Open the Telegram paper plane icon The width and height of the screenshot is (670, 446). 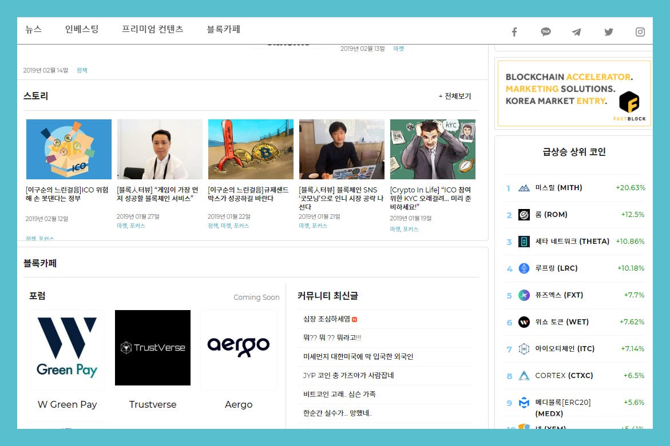[x=576, y=32]
